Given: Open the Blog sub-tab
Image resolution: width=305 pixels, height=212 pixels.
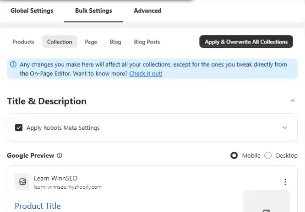Looking at the screenshot, I should pyautogui.click(x=115, y=42).
